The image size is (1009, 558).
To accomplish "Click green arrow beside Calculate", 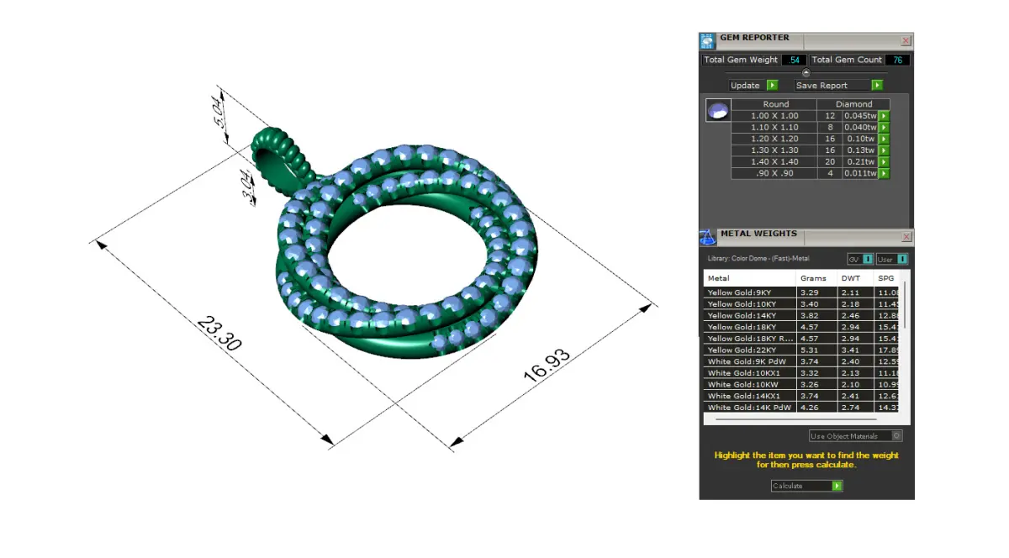I will click(x=837, y=486).
